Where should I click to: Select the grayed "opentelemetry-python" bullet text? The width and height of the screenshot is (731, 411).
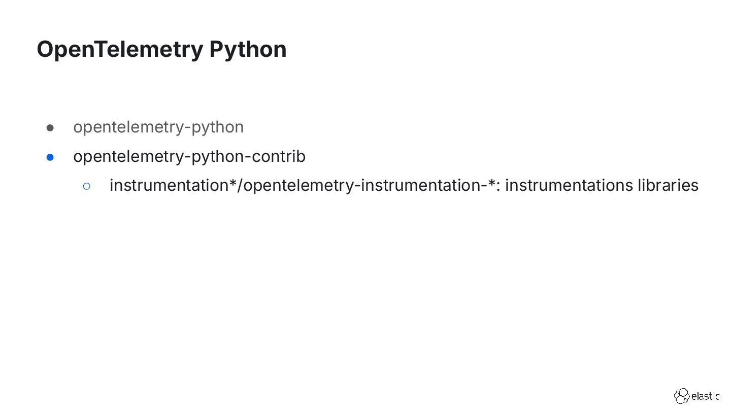(x=158, y=127)
